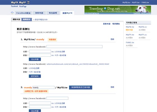Hide section 2 using its 隱藏 link
Viewport: 157px width, 112px height.
pos(112,87)
